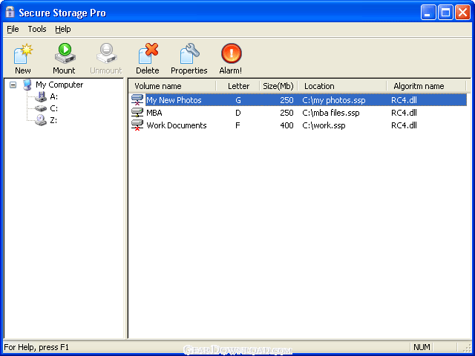This screenshot has width=475, height=356.
Task: Sort by the Size(Mb) column header
Action: coord(278,86)
